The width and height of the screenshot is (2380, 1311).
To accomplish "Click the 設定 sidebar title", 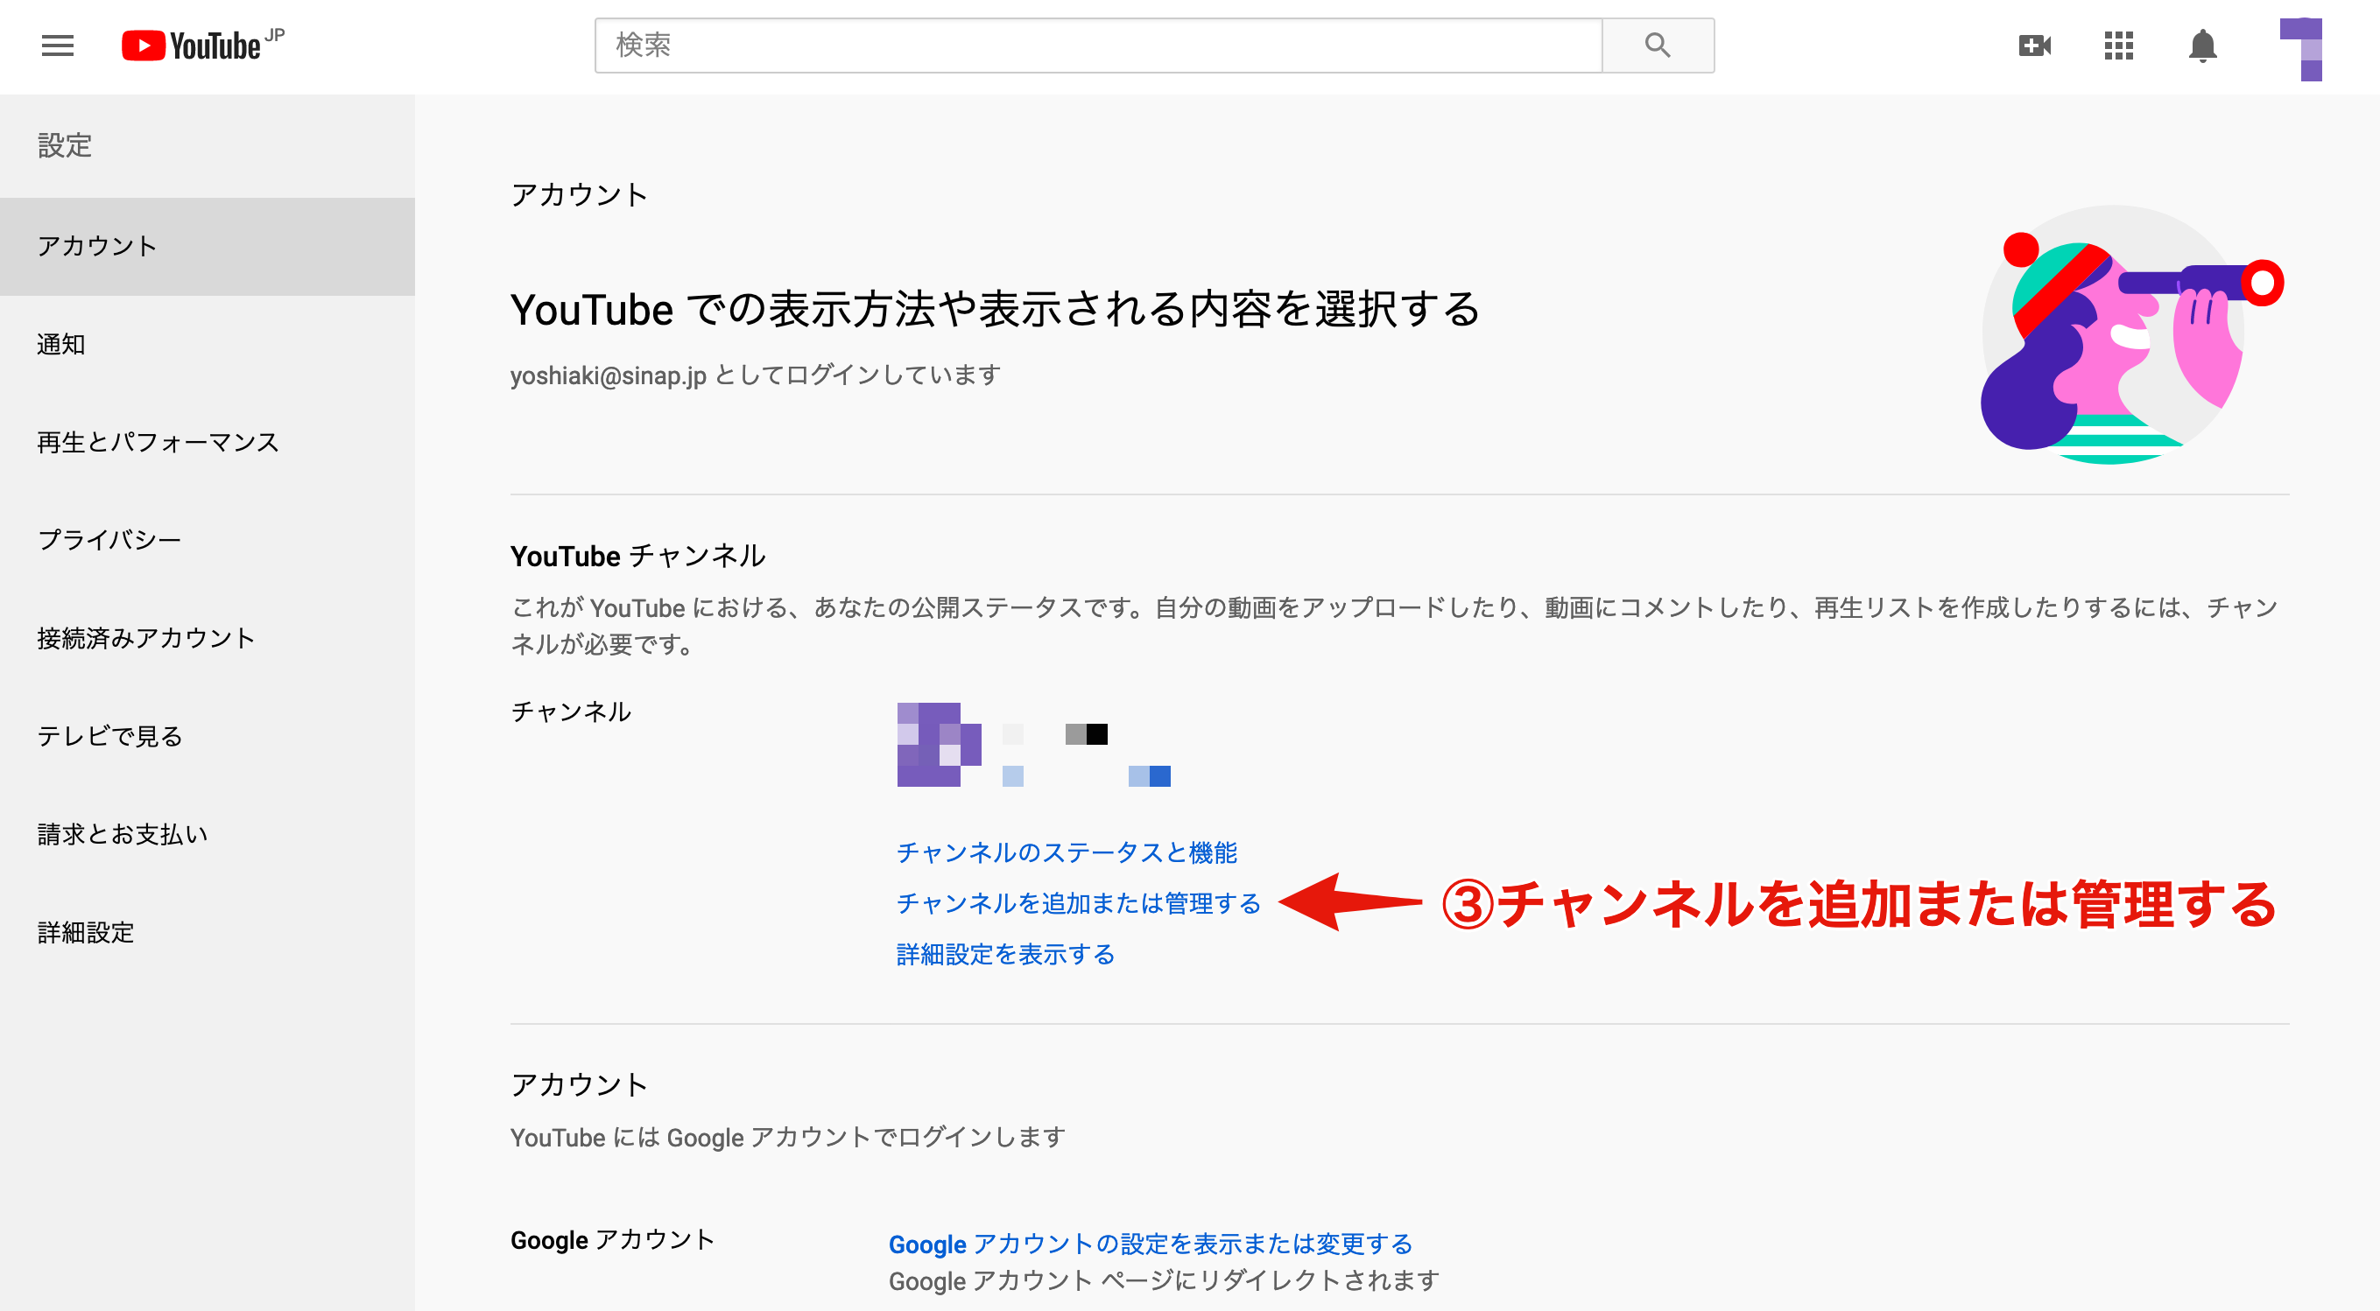I will [x=65, y=146].
